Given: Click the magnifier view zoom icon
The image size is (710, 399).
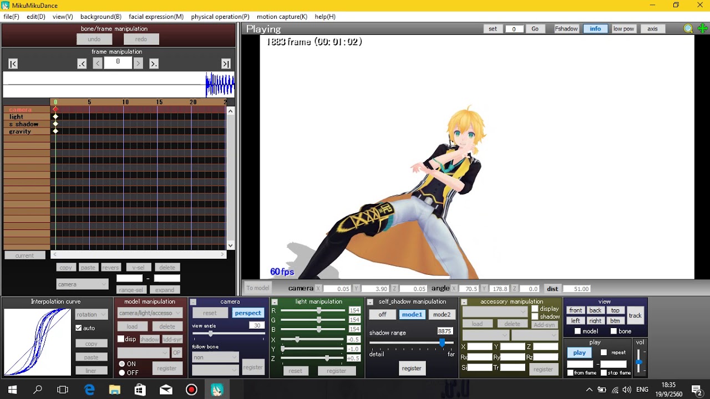Looking at the screenshot, I should point(688,29).
